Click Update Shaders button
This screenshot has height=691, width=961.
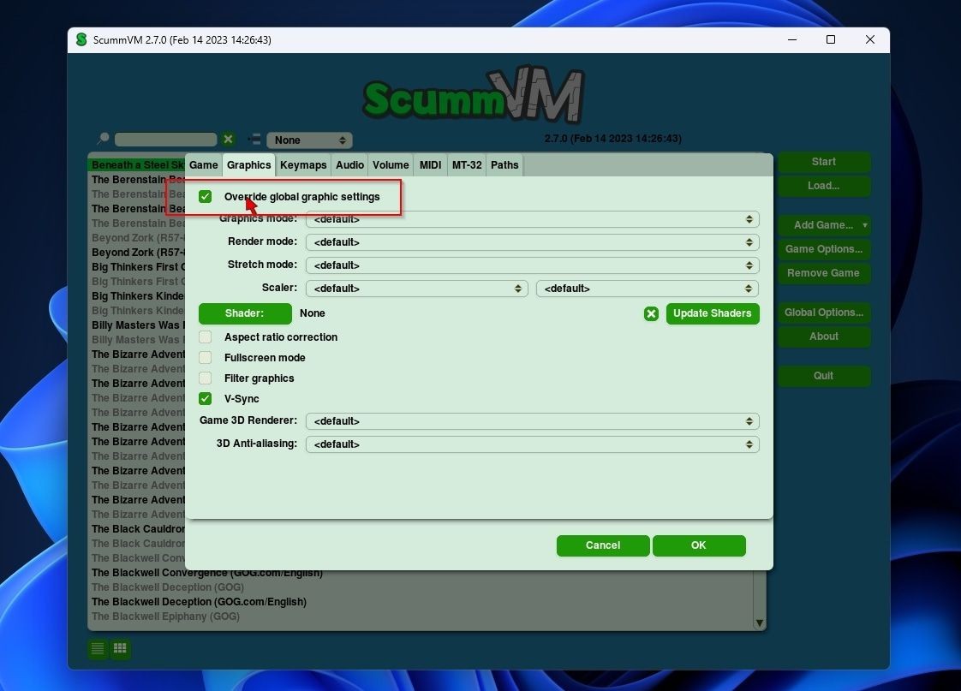[712, 313]
